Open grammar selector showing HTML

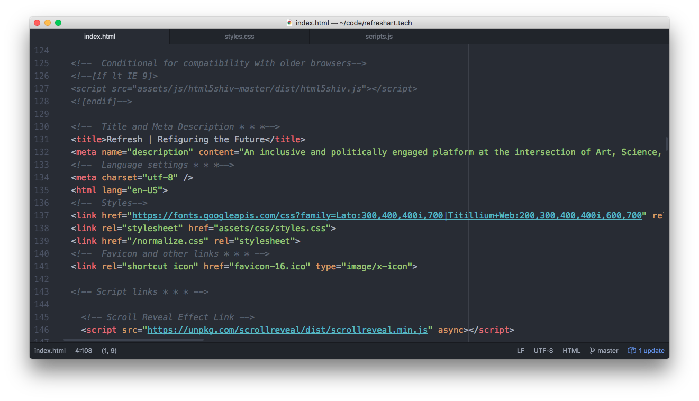(571, 350)
